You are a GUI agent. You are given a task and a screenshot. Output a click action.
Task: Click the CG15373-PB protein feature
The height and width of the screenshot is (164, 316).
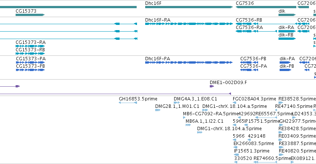30,70
